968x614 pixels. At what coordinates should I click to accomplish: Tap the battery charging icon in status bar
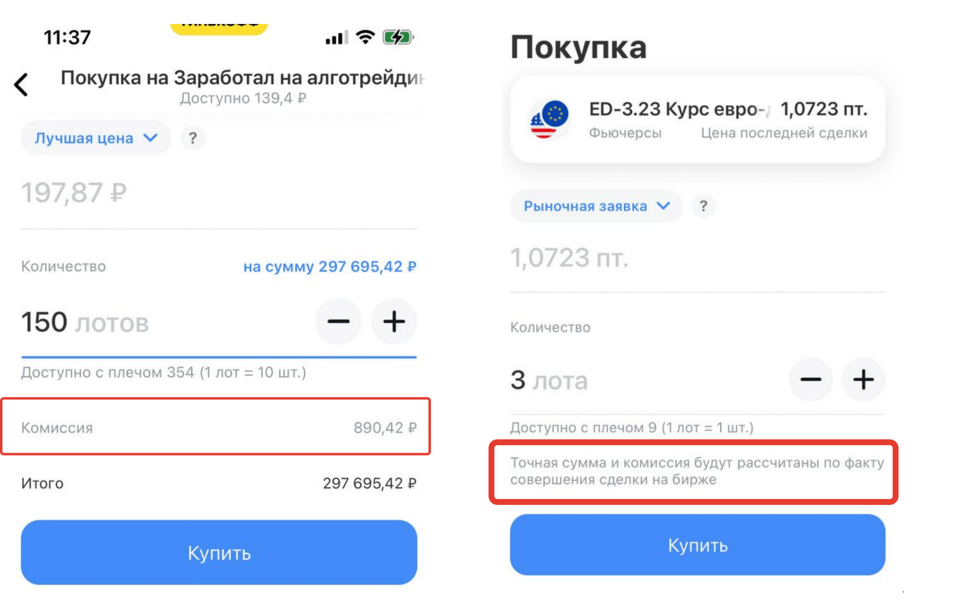(x=398, y=37)
